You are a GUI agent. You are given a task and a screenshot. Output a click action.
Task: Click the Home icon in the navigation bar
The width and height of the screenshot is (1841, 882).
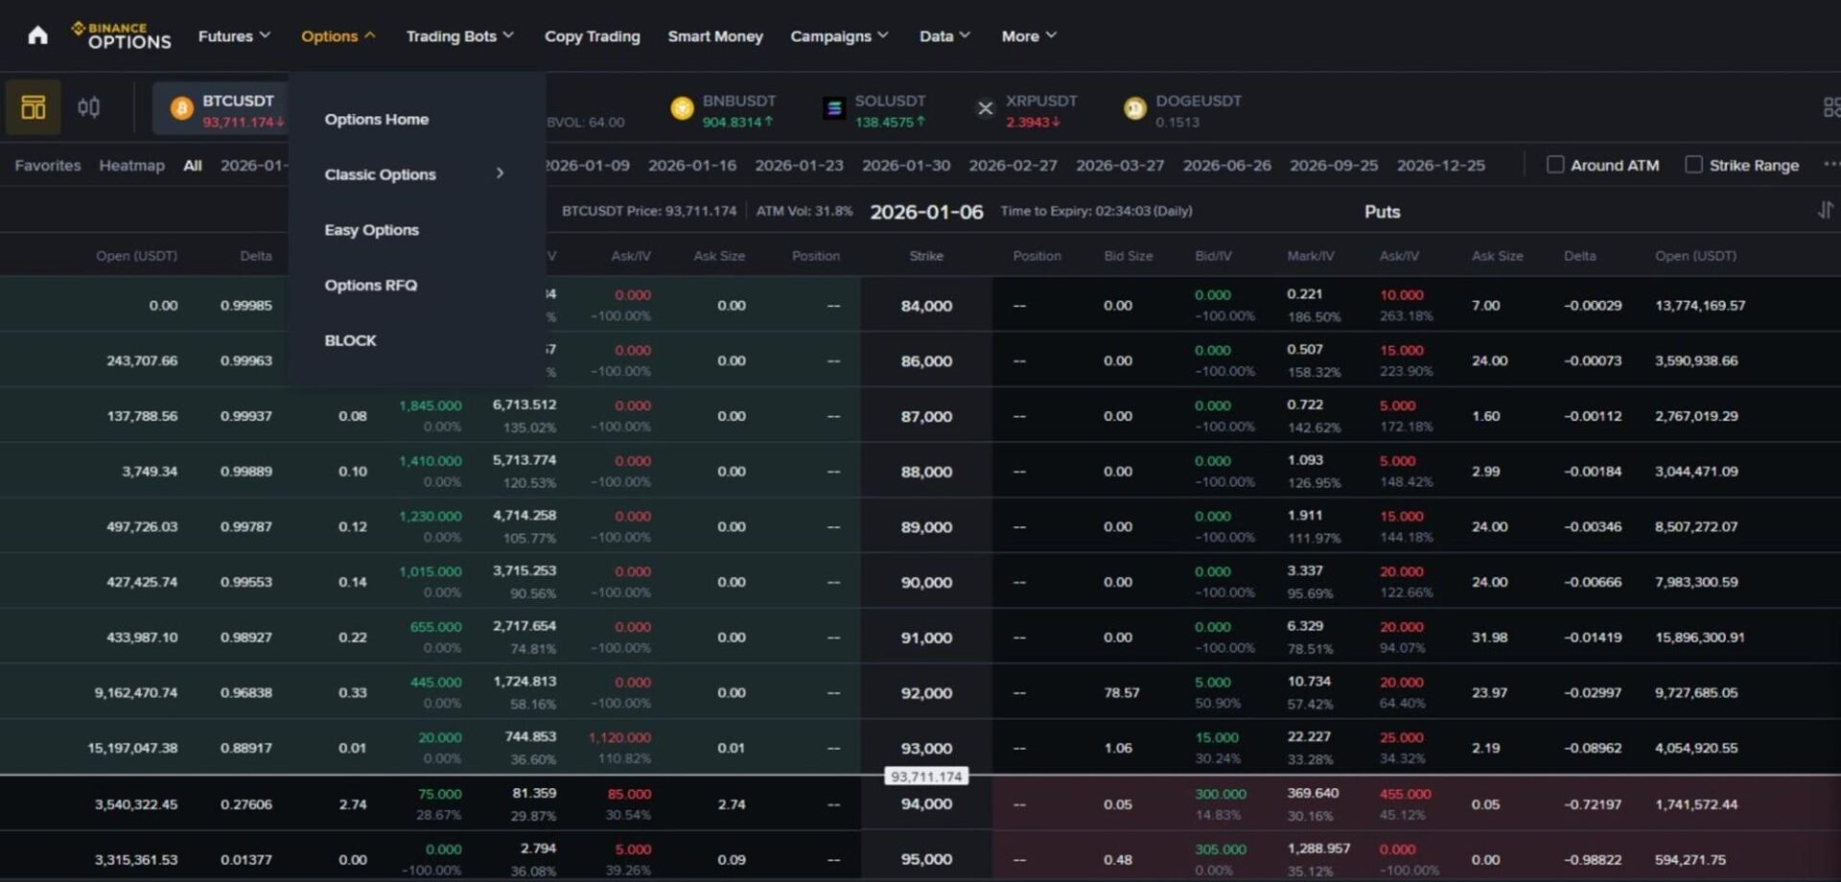tap(36, 35)
